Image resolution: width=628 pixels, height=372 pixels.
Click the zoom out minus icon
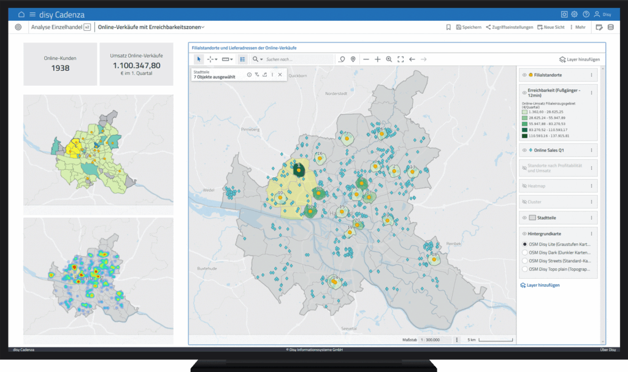[366, 59]
